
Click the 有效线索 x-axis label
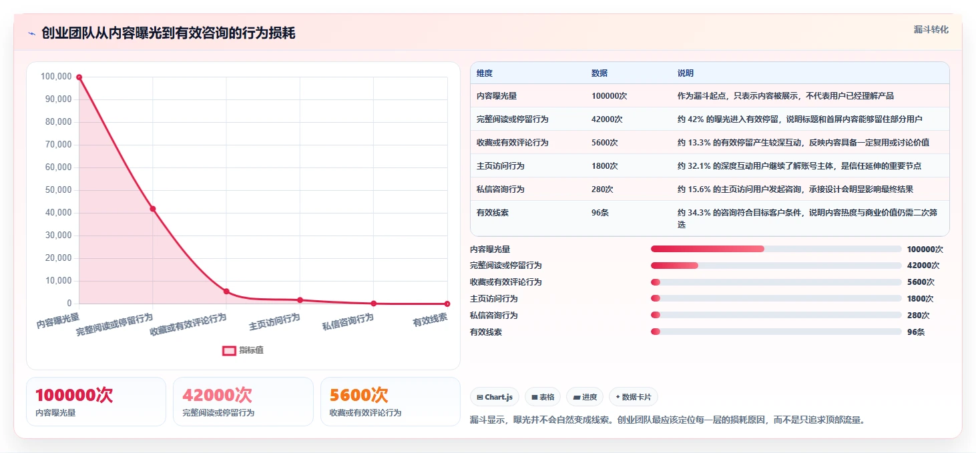(430, 320)
